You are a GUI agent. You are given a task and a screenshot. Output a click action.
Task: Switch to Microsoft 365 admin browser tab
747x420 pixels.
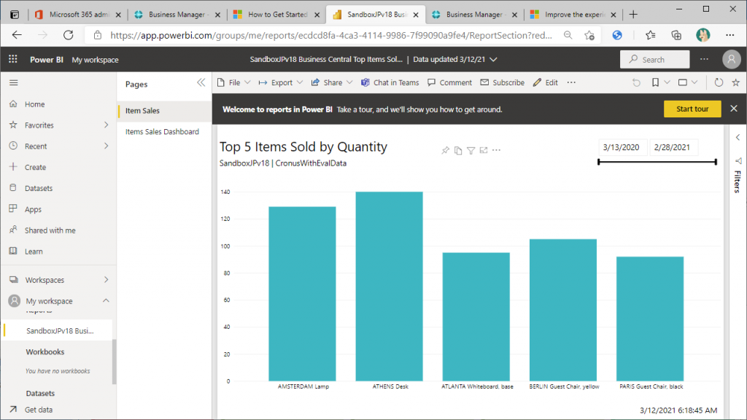coord(79,15)
